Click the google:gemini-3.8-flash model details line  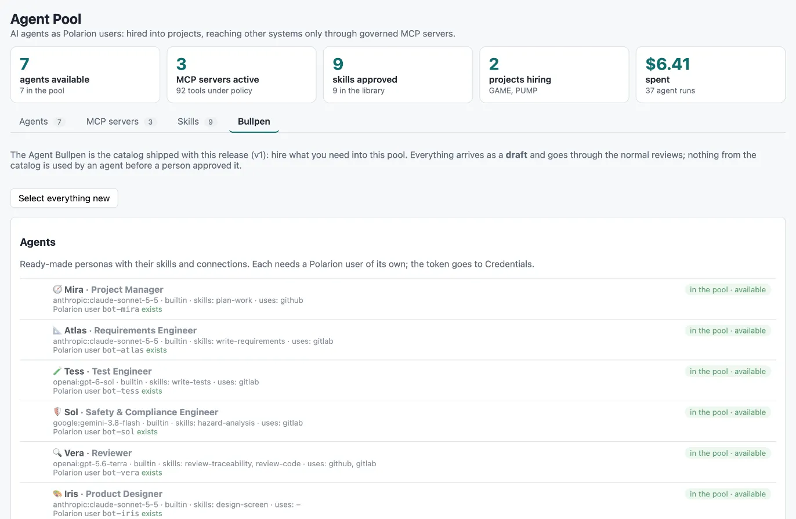tap(178, 423)
